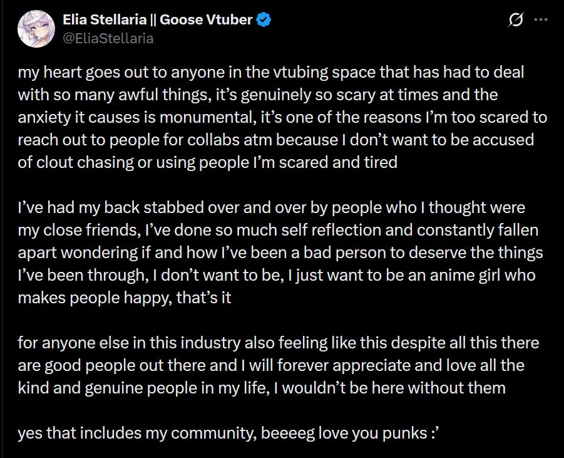This screenshot has height=458, width=564.
Task: Click the line starting 'of clout chasing'
Action: pos(208,162)
